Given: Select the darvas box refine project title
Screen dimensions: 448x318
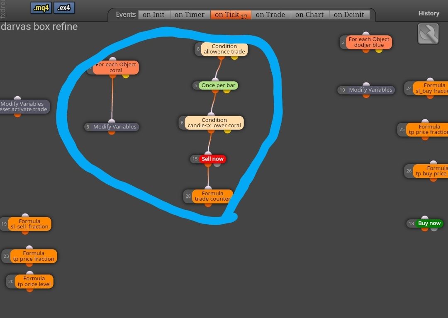Looking at the screenshot, I should [x=39, y=27].
